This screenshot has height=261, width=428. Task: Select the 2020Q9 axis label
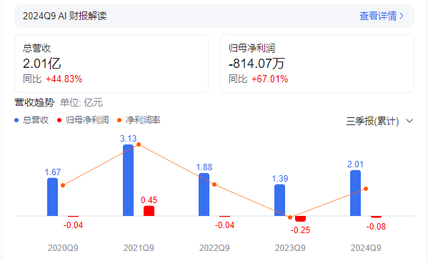pyautogui.click(x=63, y=248)
